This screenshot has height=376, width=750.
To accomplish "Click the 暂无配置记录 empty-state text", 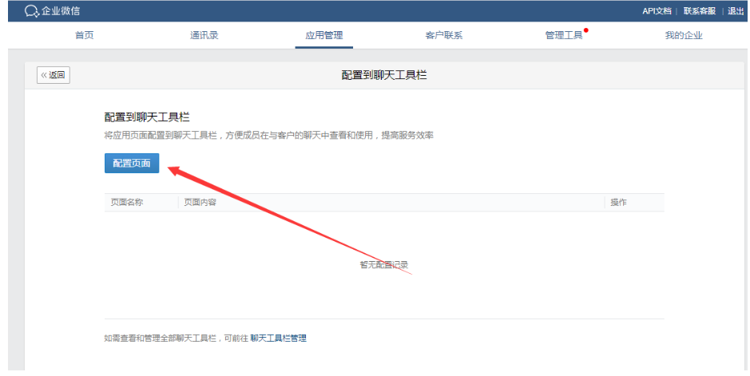I will point(383,265).
